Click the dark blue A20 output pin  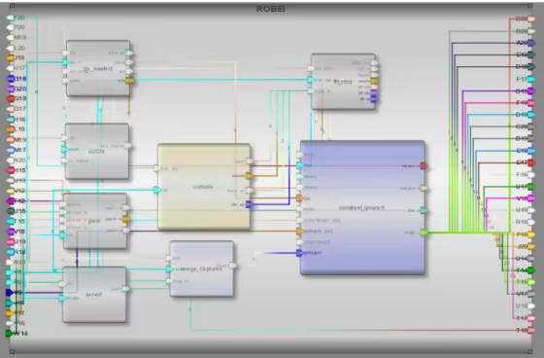[531, 43]
